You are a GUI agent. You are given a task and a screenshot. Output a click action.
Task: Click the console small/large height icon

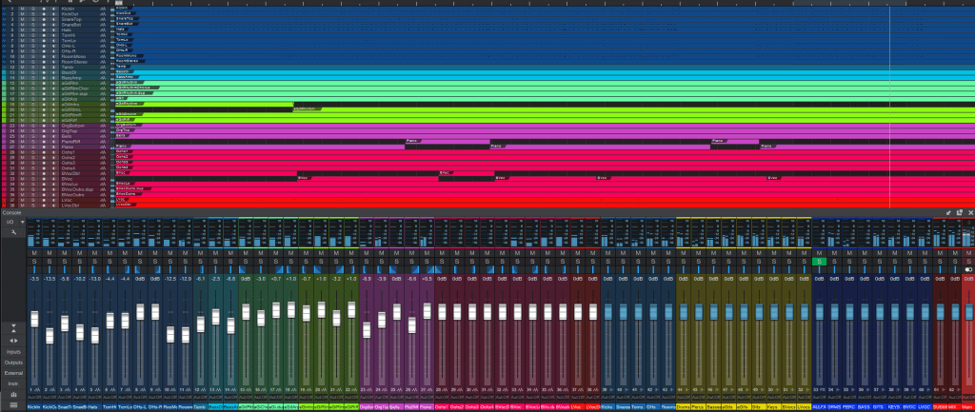[x=13, y=328]
